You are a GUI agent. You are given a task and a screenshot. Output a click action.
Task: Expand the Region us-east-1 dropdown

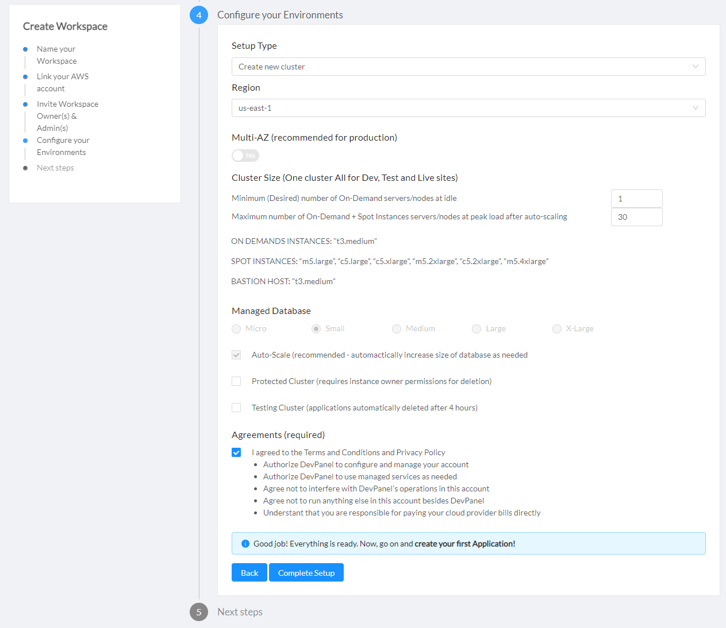coord(468,108)
